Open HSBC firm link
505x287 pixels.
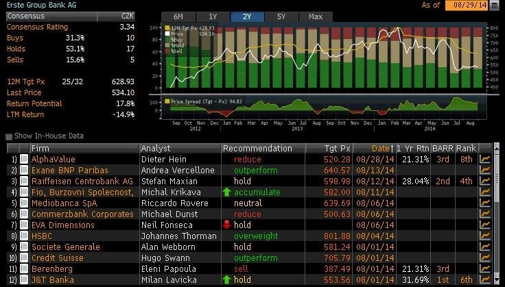(42, 236)
